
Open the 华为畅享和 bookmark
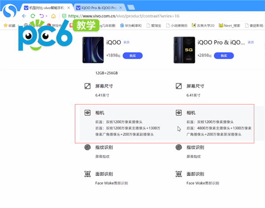(x=131, y=26)
